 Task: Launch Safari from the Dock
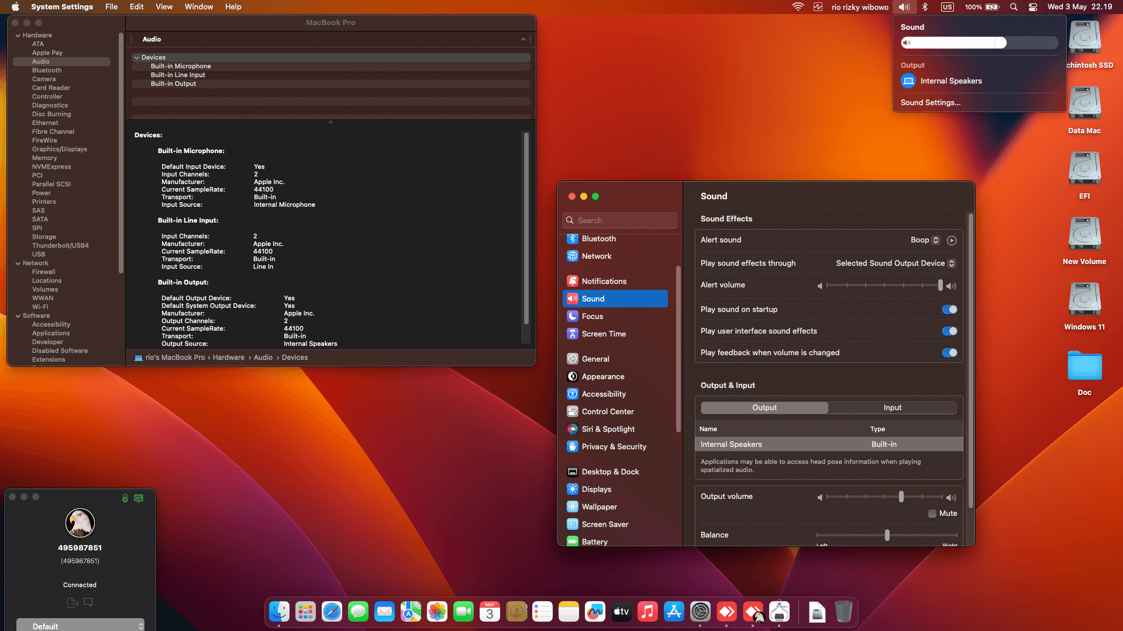pos(332,612)
